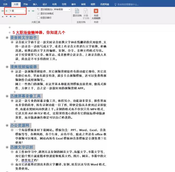Demote outline level single right arrow
Viewport: 175px width, 172px height.
[x=29, y=11]
